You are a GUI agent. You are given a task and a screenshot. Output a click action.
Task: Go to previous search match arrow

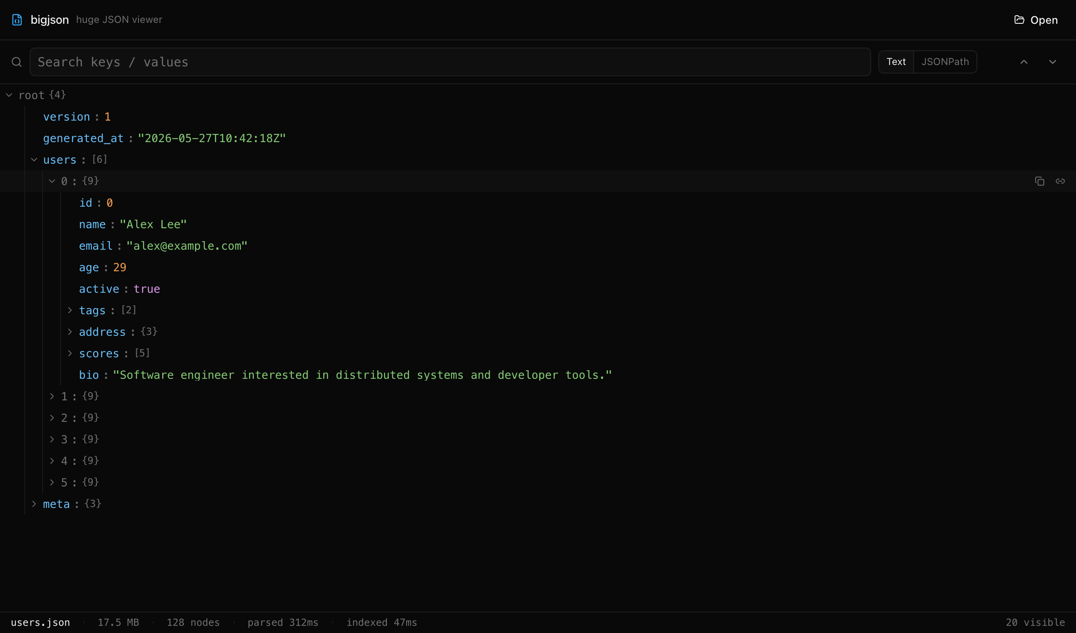(1024, 62)
